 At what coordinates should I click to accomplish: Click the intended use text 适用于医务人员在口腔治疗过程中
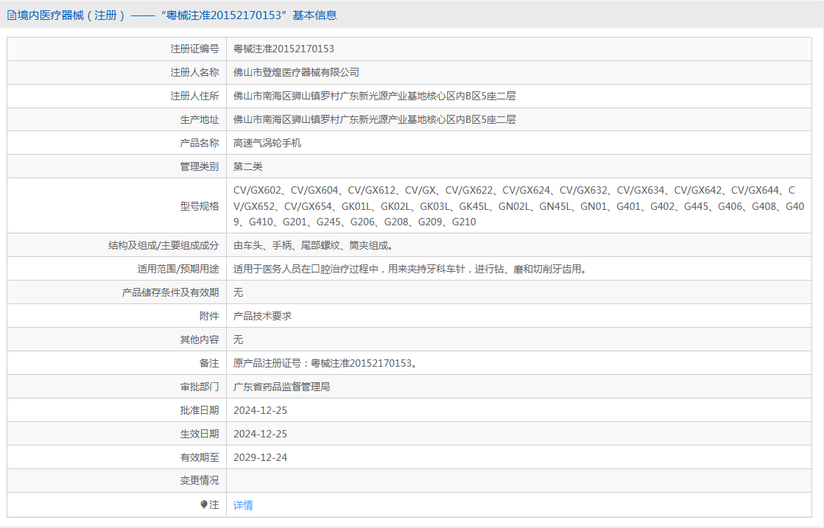[x=410, y=269]
